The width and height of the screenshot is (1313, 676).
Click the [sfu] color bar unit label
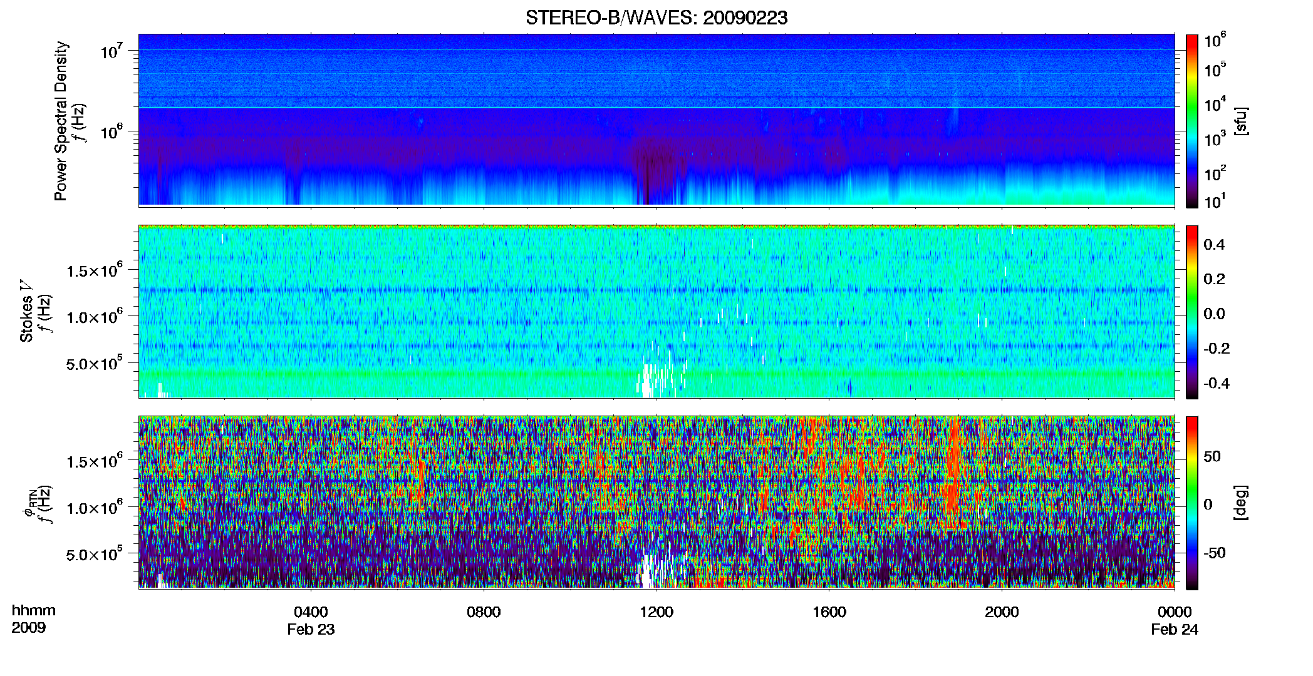(x=1241, y=121)
